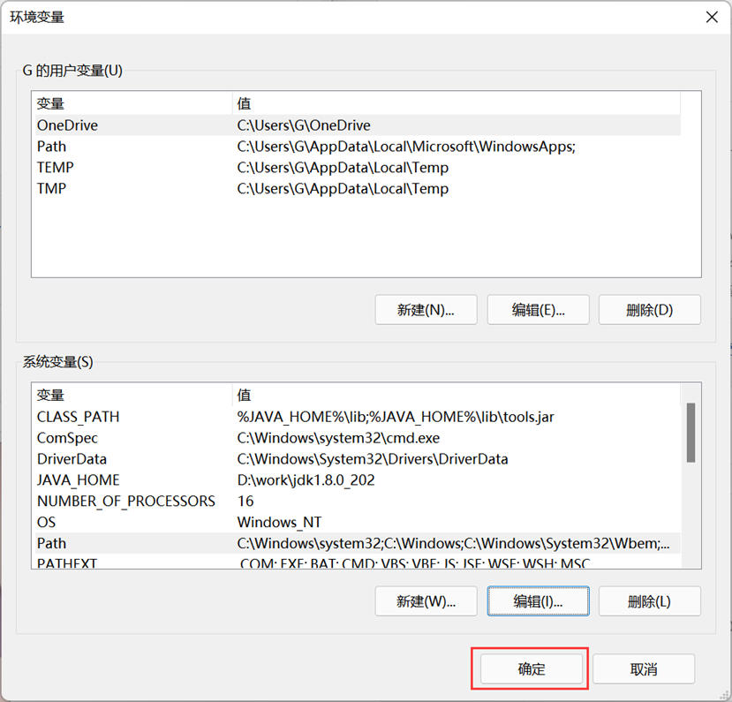The width and height of the screenshot is (732, 702).
Task: Click the C:\Windows\system32\cmd.exe value
Action: point(338,438)
